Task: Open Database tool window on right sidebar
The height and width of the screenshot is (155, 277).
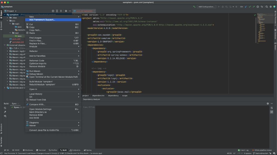Action: [275, 34]
